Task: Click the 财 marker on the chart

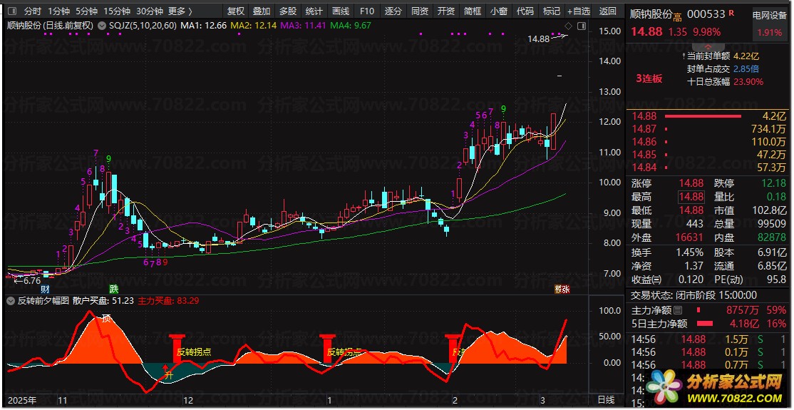Action: [45, 289]
